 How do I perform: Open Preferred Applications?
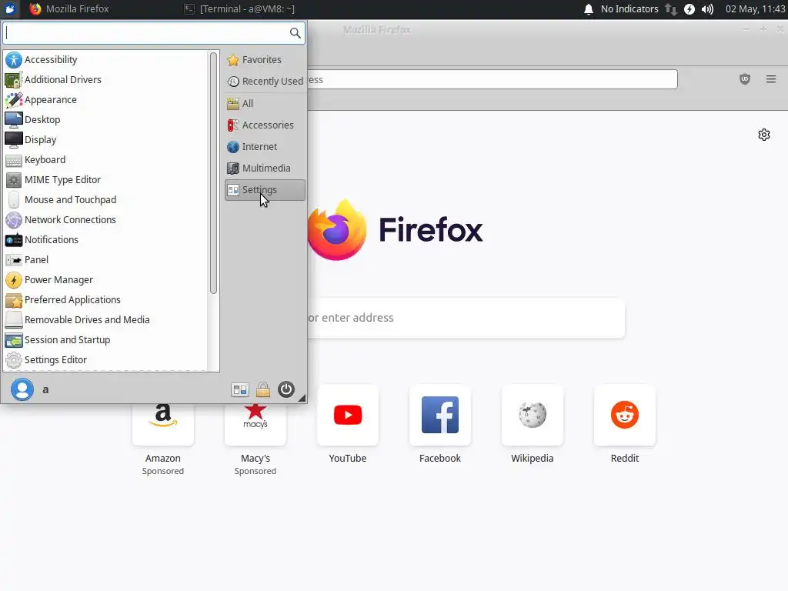point(105,300)
